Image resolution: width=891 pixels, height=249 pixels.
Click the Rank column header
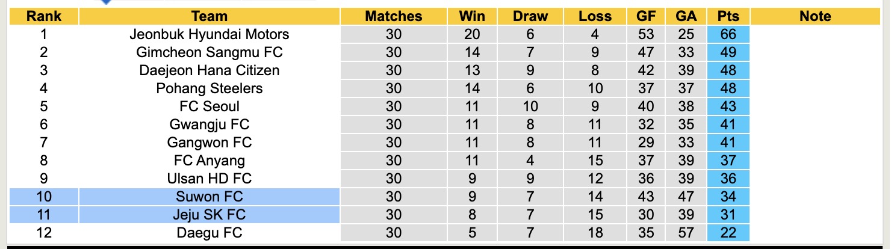click(x=44, y=17)
